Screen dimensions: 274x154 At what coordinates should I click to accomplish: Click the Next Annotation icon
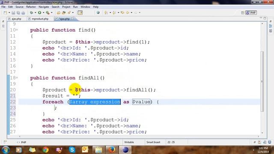[106, 13]
